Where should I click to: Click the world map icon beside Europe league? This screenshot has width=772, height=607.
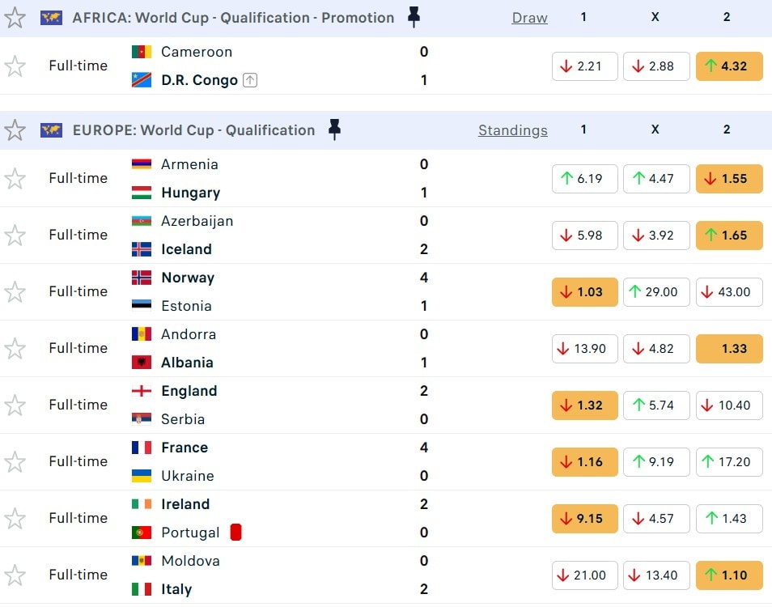pos(51,130)
